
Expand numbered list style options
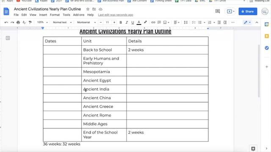point(214,22)
